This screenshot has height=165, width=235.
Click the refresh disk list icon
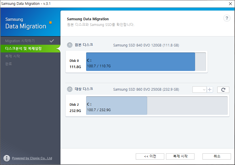(x=223, y=90)
